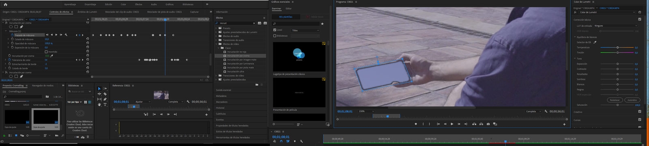This screenshot has width=649, height=146.
Task: Open the Color workspace tab
Action: point(123,4)
